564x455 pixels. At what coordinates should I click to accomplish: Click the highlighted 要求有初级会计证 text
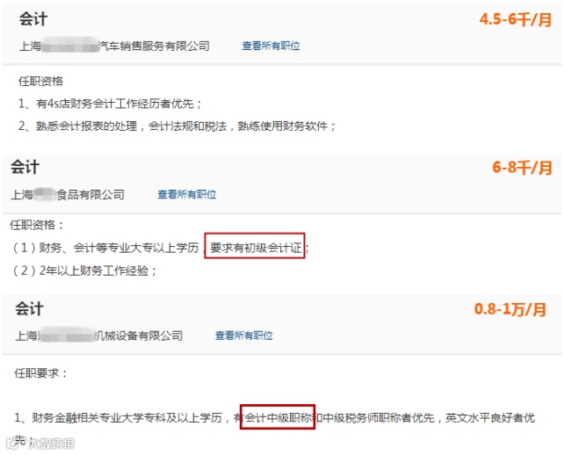(255, 248)
